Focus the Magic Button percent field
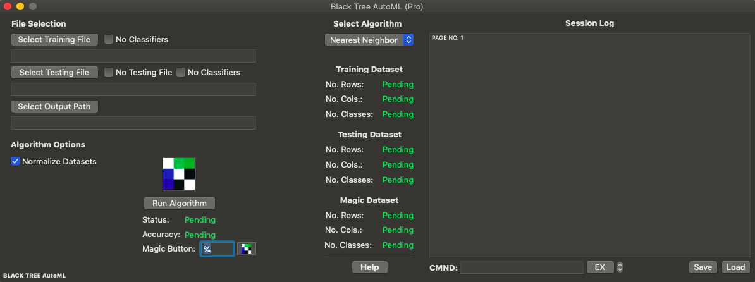The height and width of the screenshot is (282, 755). point(218,249)
